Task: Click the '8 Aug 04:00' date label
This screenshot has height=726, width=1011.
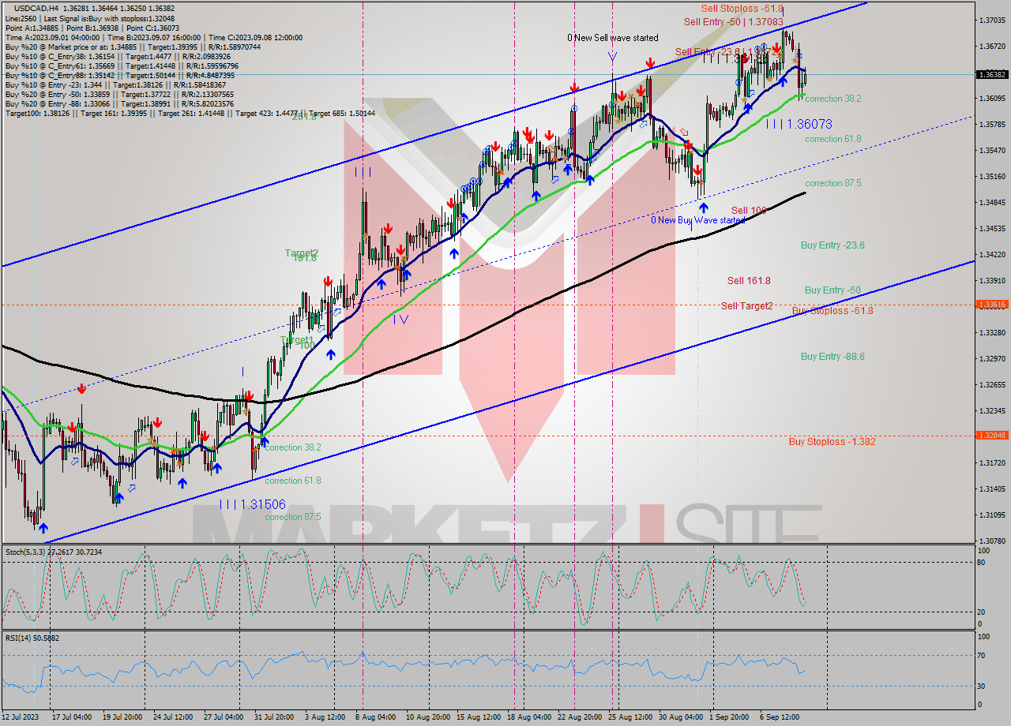Action: 376,717
